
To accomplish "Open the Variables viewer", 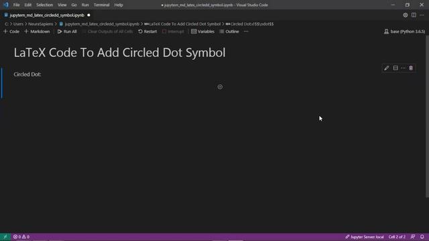I will click(202, 31).
